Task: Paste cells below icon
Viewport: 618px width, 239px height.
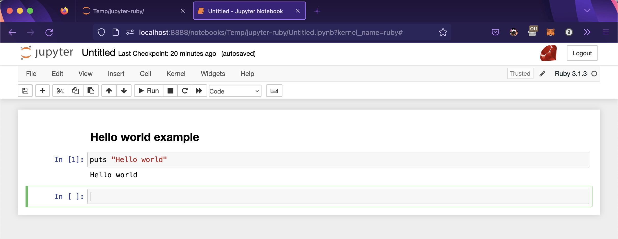Action: point(91,91)
